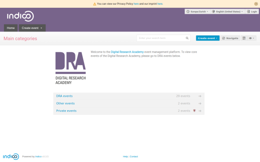The height and width of the screenshot is (162, 260).
Task: Click the Indico logo in header
Action: (x=20, y=16)
